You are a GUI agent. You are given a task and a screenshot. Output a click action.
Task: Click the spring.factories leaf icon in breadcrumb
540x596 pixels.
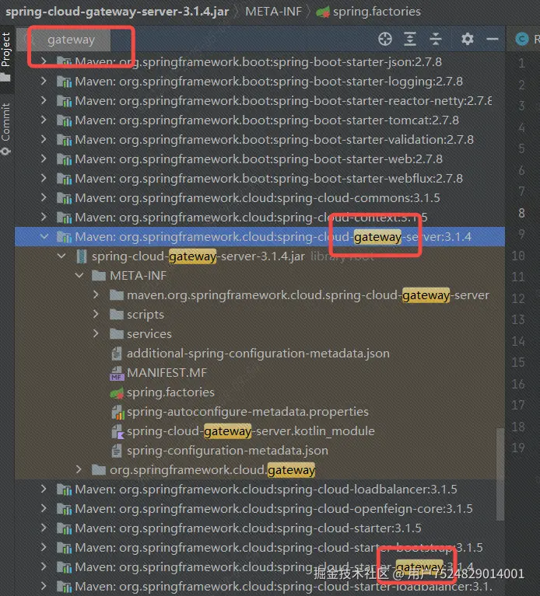click(323, 12)
